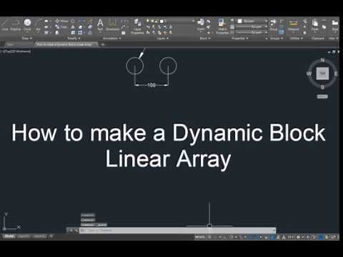Viewport: 343px width, 257px height.
Task: Click the viewport controls label at top-left
Action: [x=16, y=51]
